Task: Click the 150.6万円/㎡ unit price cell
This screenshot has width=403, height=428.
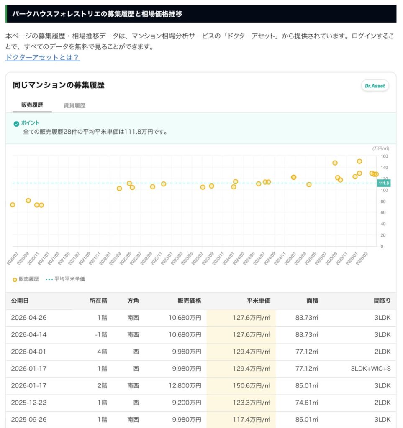Action: click(252, 386)
